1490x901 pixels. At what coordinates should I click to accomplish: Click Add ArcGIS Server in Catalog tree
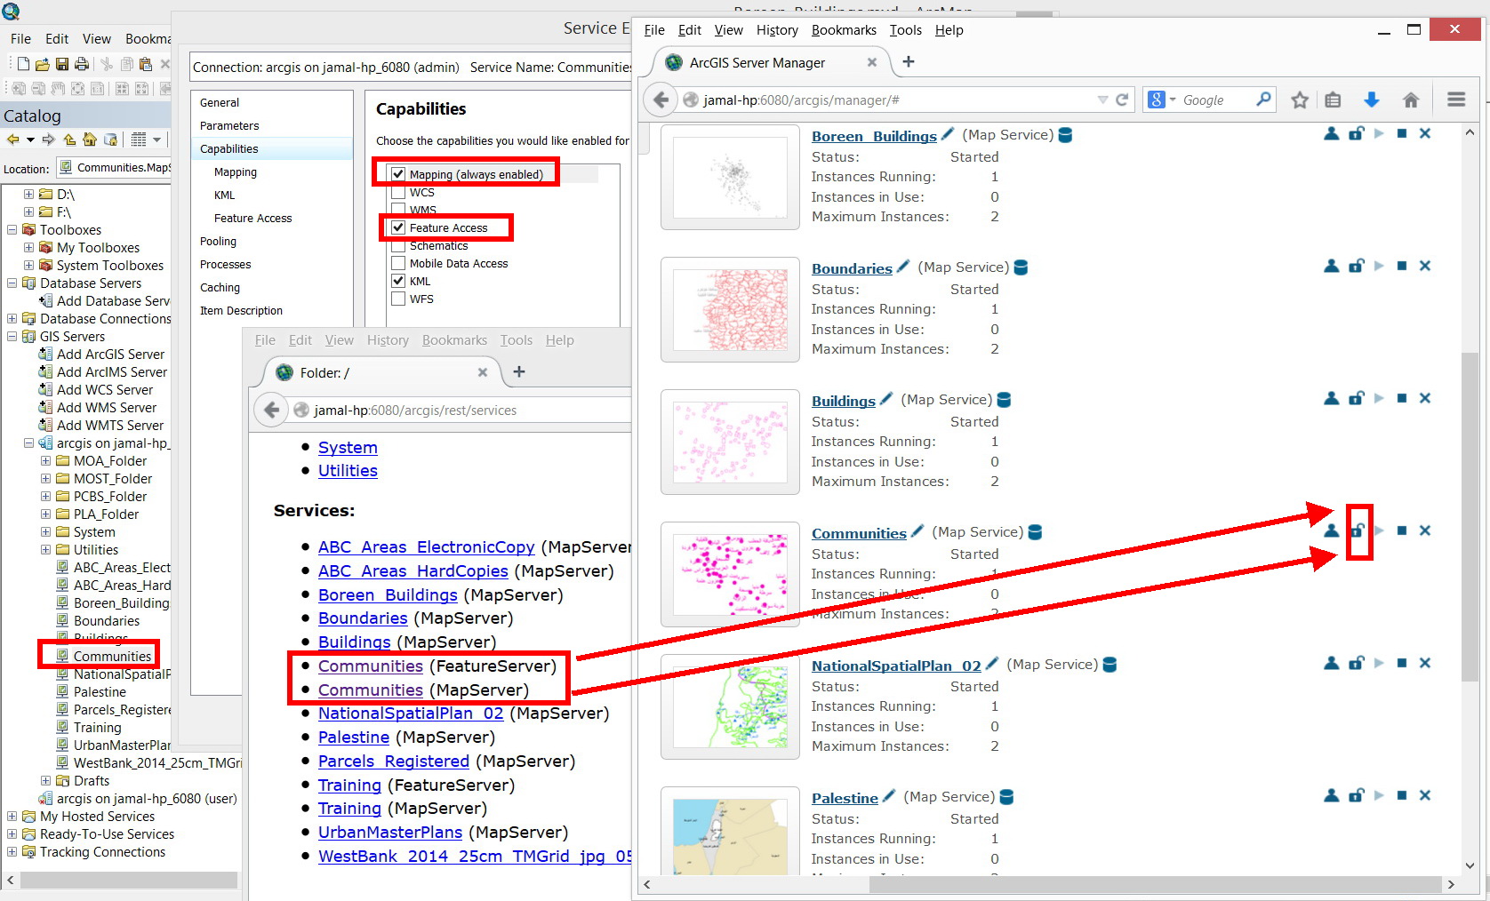tap(110, 354)
